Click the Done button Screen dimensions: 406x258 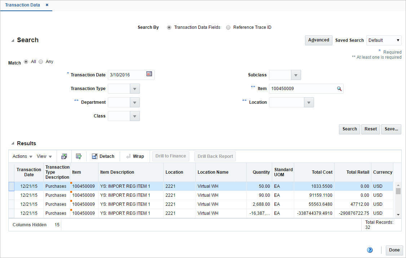pos(394,250)
